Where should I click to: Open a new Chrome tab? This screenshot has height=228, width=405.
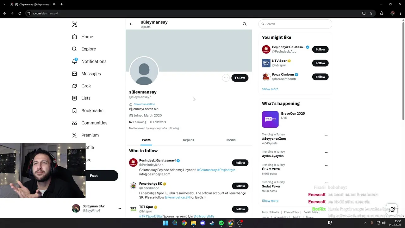click(x=61, y=4)
